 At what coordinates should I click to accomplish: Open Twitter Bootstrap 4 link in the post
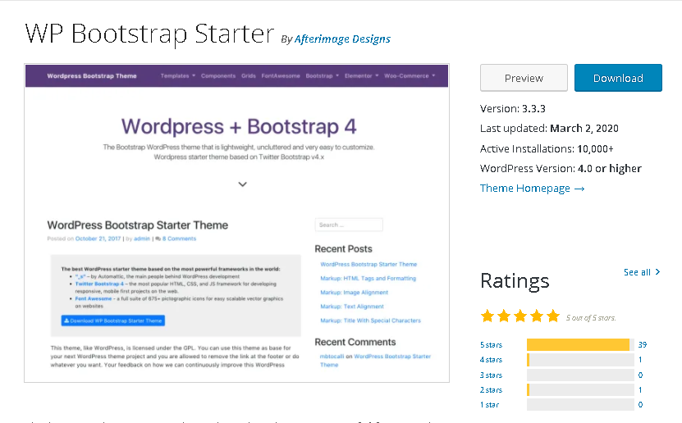pos(99,284)
